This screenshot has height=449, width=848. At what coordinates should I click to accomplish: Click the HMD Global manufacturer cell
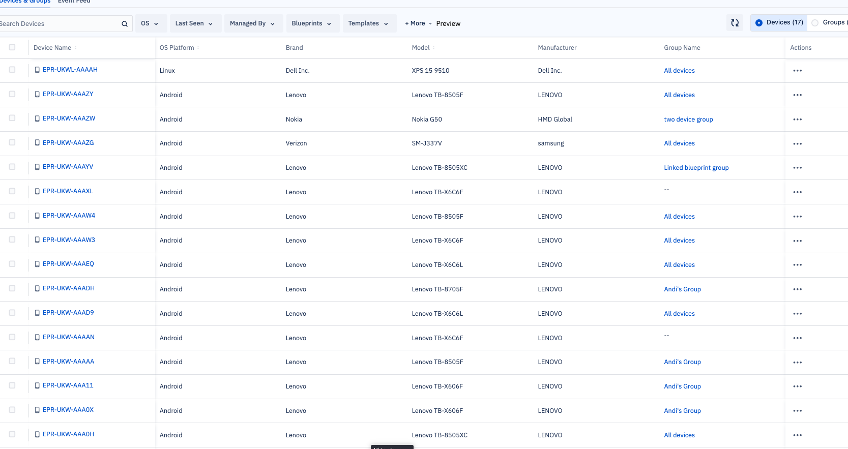(x=555, y=119)
